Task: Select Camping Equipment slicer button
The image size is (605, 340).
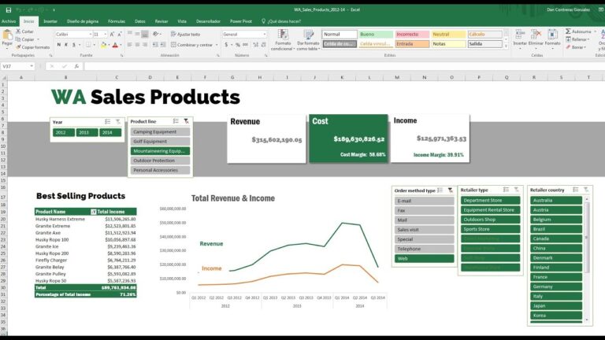Action: [160, 132]
